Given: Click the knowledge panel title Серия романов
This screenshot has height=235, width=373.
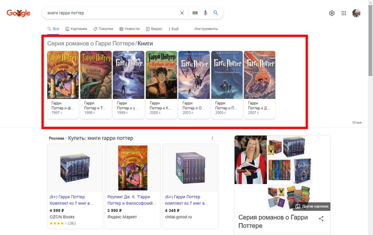Looking at the screenshot, I should coord(273,221).
